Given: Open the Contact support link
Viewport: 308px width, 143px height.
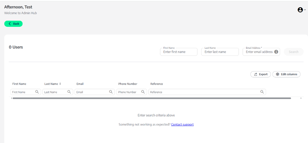Looking at the screenshot, I should (x=182, y=125).
